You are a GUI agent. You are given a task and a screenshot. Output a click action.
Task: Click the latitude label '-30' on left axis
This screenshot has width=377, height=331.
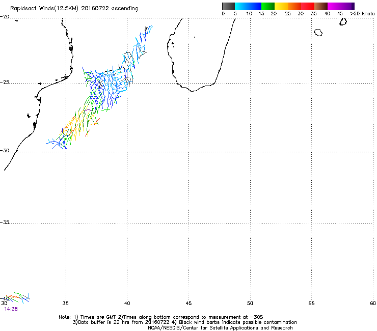5,151
